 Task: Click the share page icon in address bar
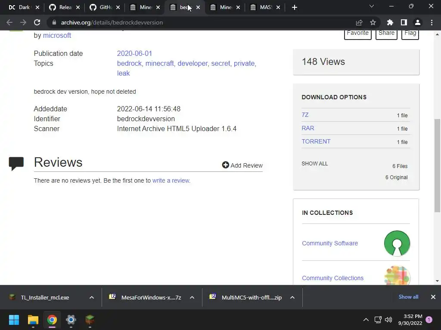(x=359, y=22)
